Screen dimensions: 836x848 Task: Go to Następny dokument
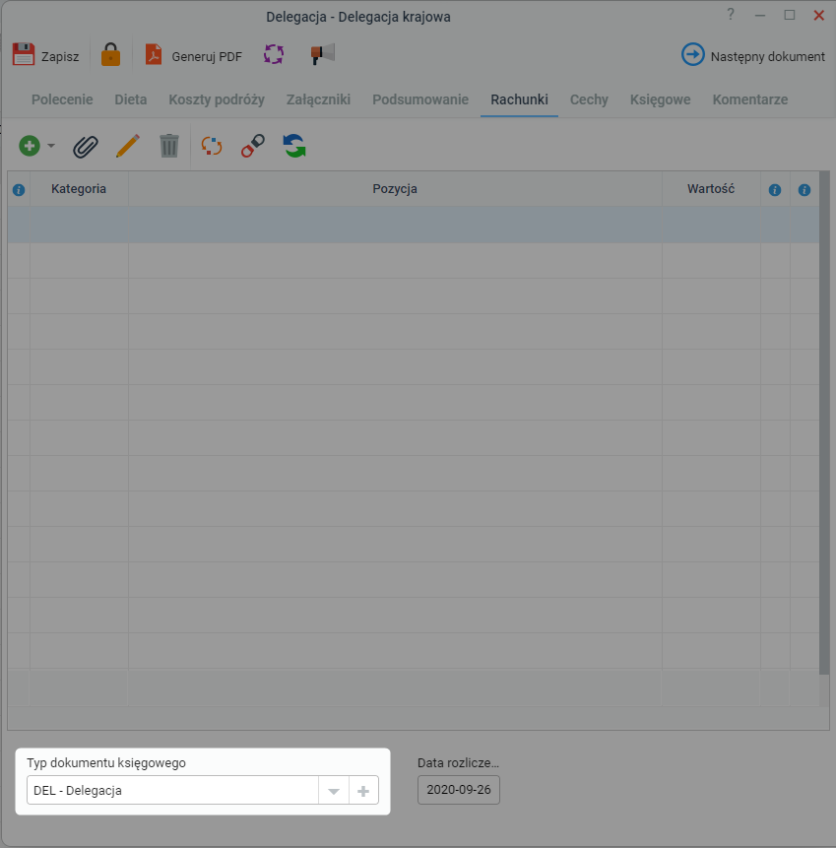pyautogui.click(x=753, y=56)
